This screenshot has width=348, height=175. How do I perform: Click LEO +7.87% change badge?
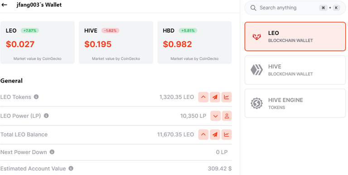pos(30,31)
